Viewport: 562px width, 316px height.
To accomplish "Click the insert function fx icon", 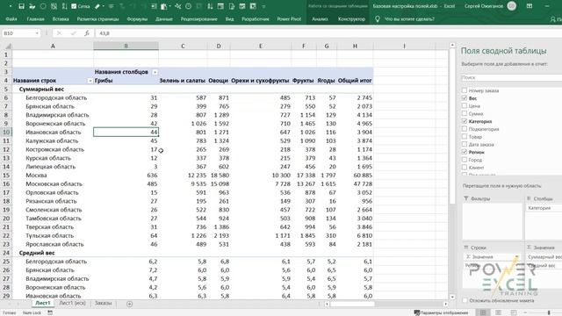I will tap(87, 33).
